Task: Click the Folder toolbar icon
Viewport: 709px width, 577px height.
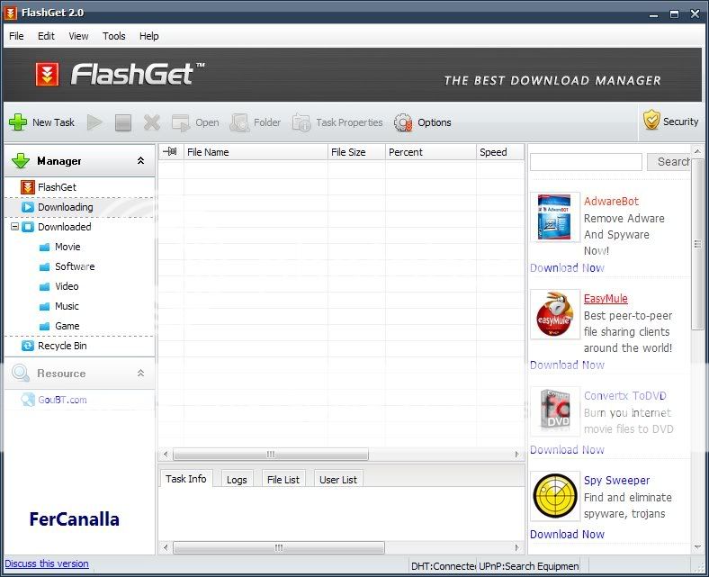Action: pos(239,122)
